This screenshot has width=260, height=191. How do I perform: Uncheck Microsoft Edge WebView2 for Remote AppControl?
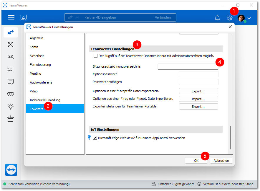pos(95,138)
